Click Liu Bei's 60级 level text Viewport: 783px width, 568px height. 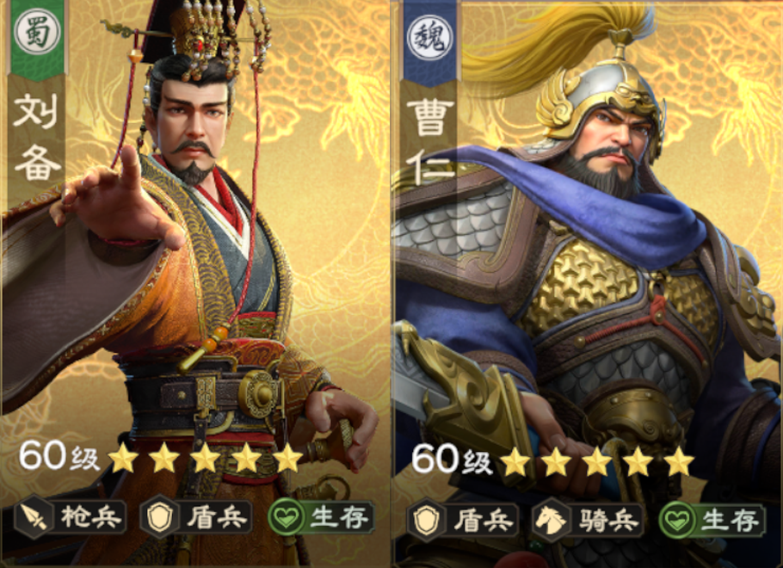tap(59, 455)
